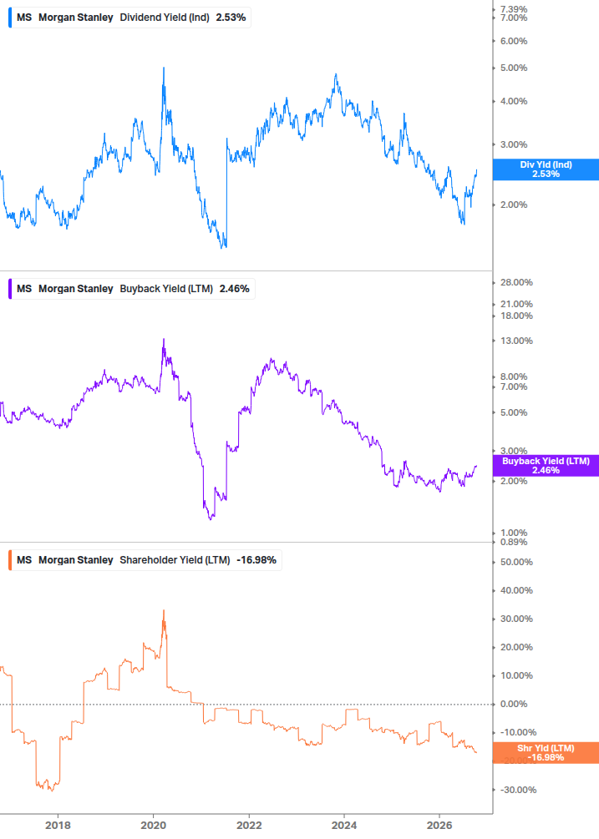Click the blue color bar in Dividend Yield legend
This screenshot has width=599, height=839.
pyautogui.click(x=10, y=18)
